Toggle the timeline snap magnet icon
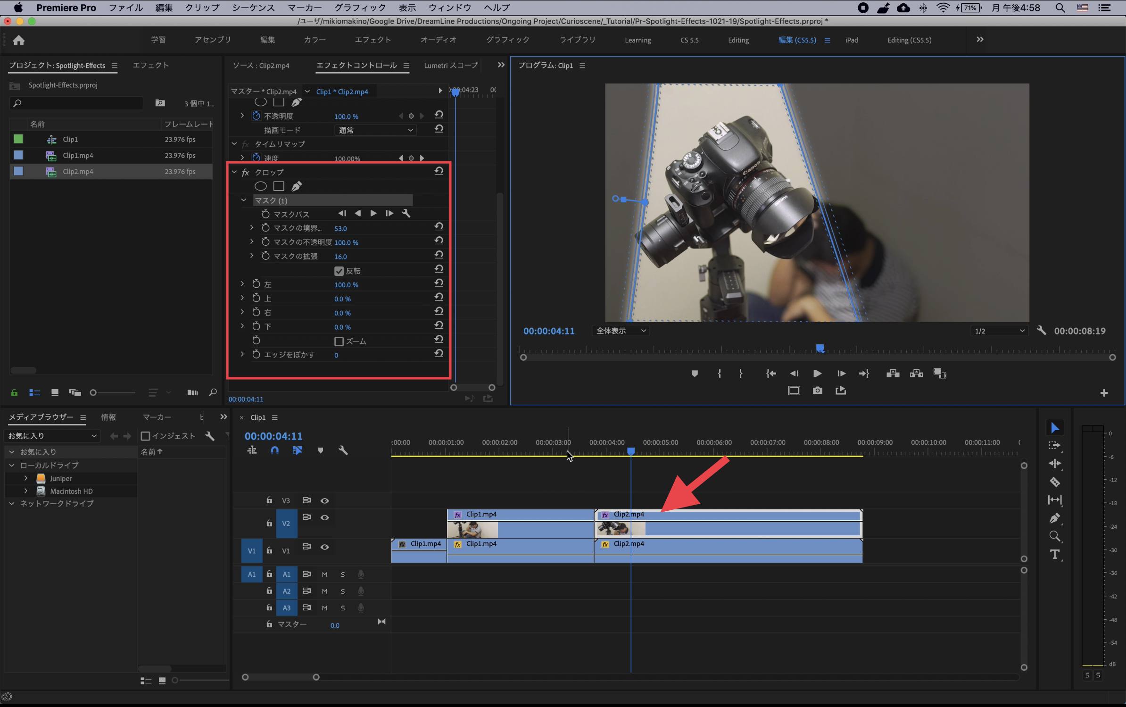 pos(275,450)
